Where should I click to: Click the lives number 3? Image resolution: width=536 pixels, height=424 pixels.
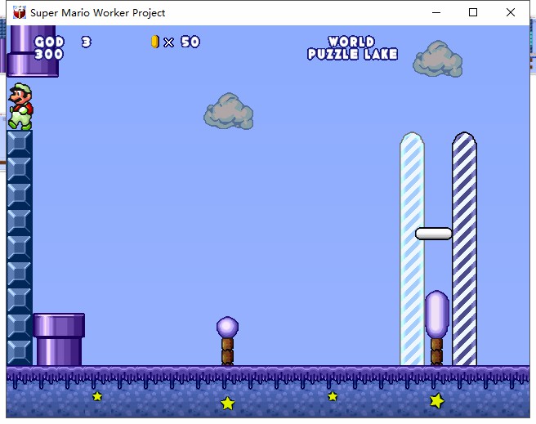point(86,42)
